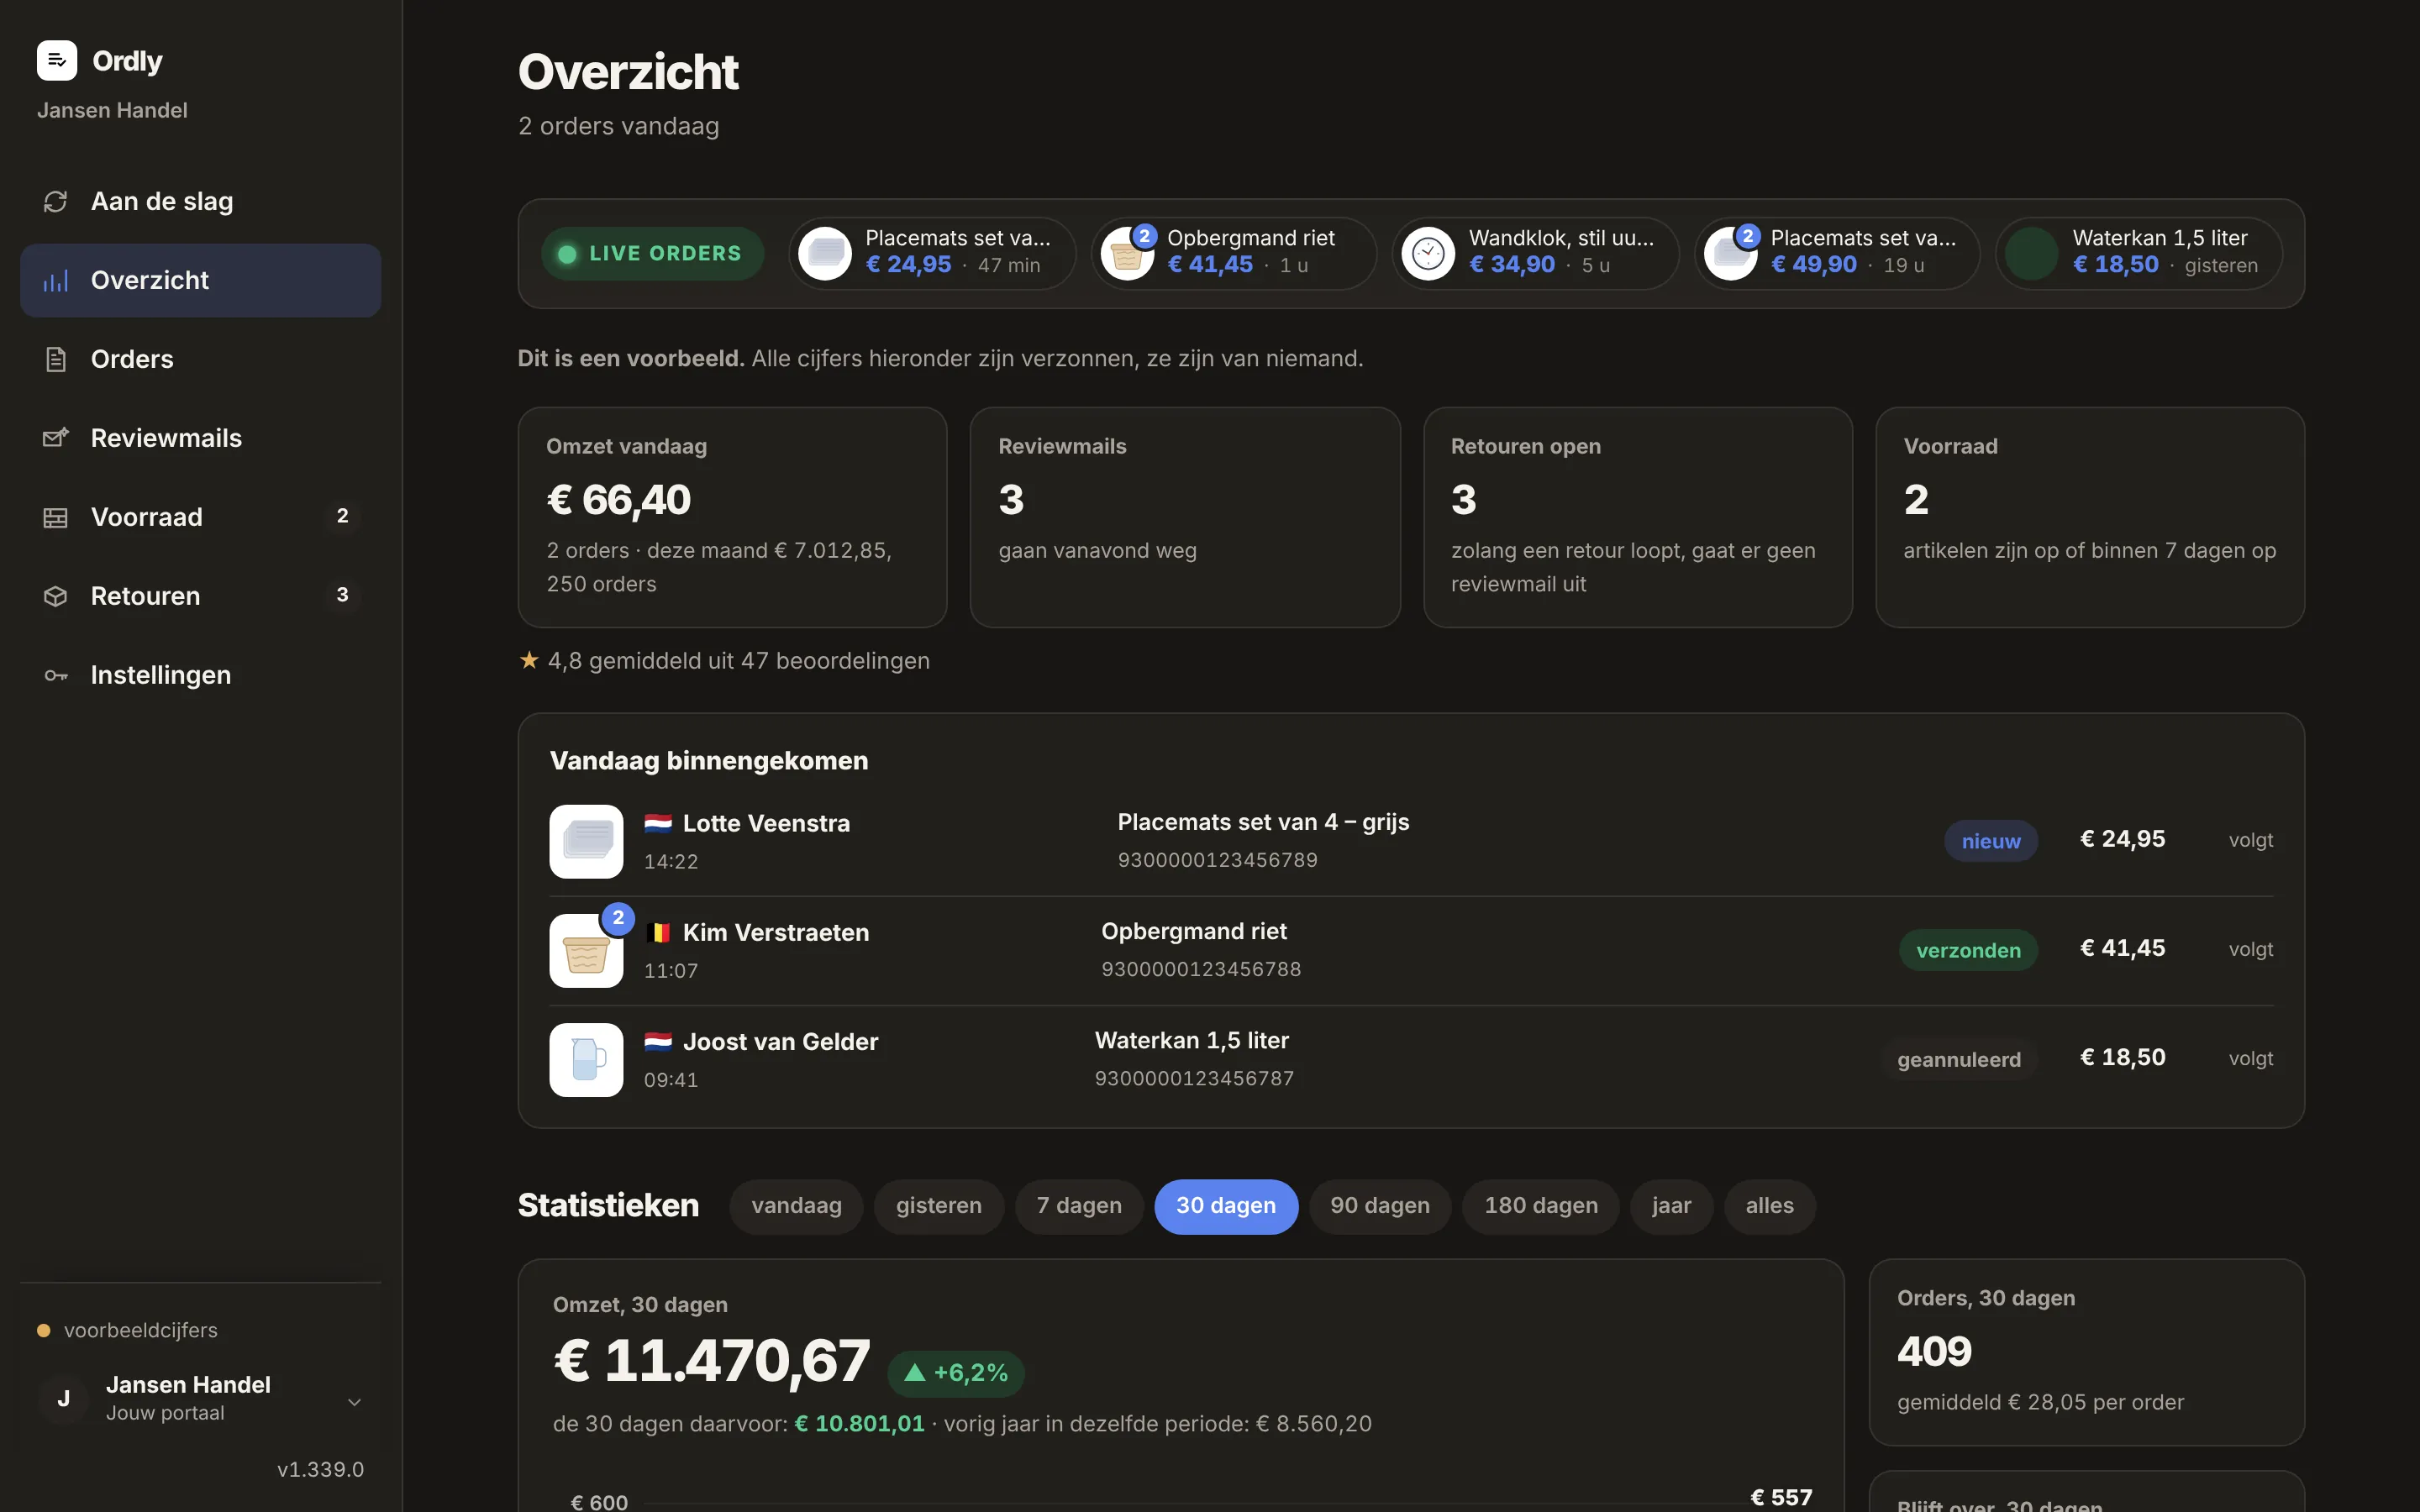
Task: Open the Reviewmails summary card
Action: click(1185, 517)
